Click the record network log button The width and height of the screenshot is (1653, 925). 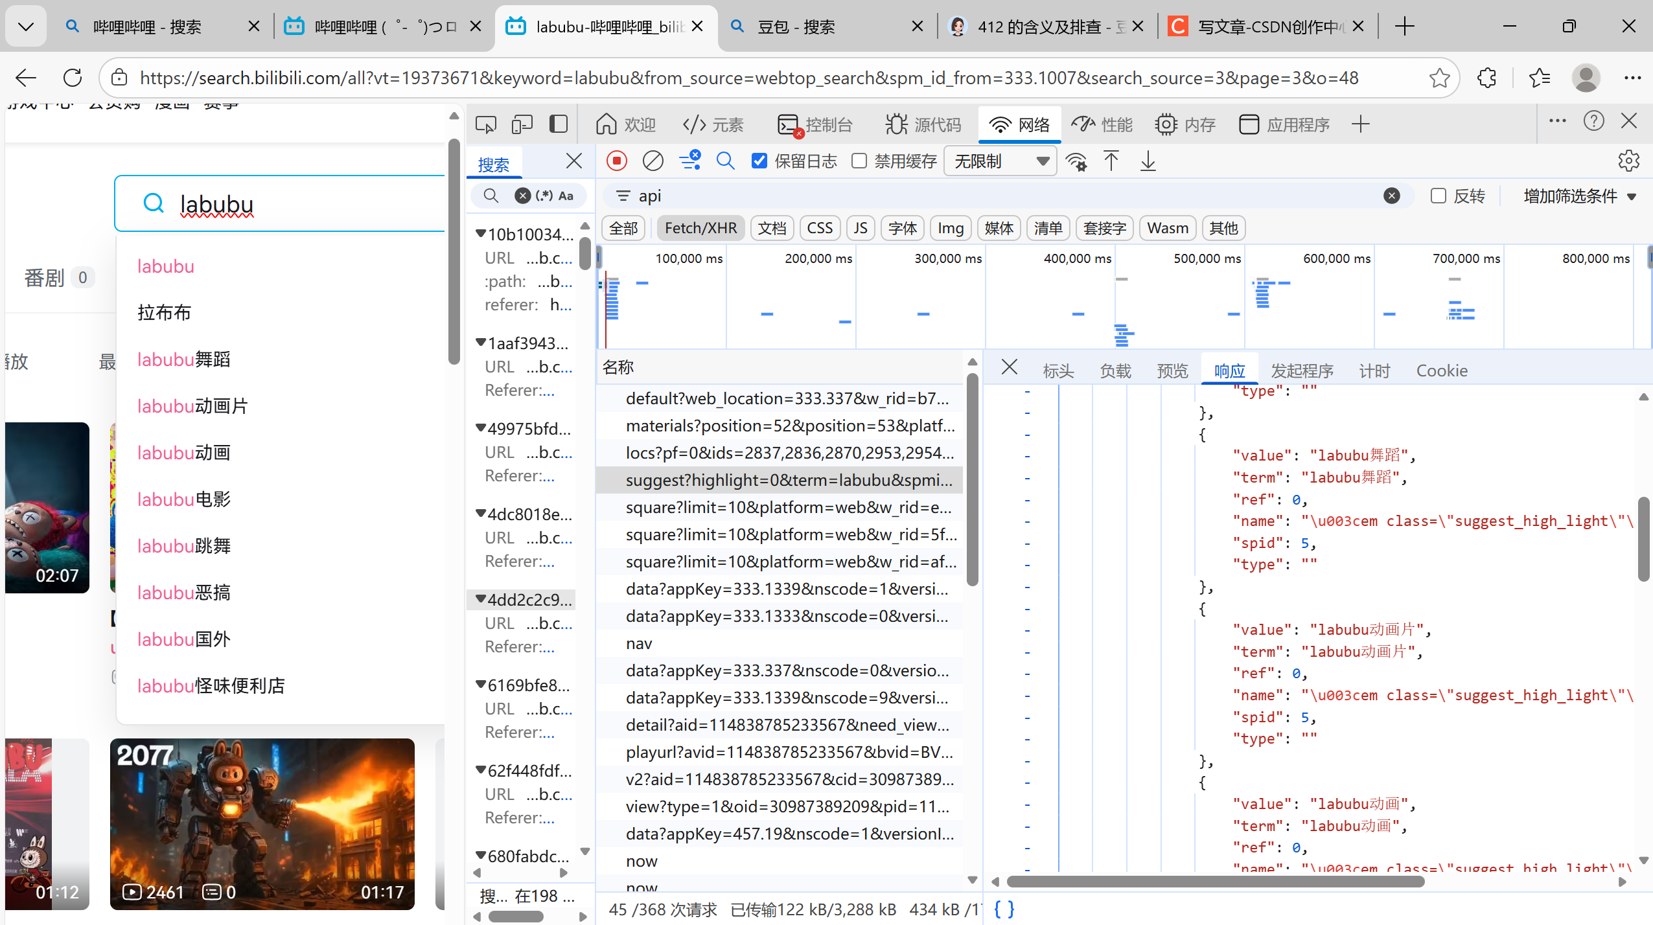click(616, 161)
